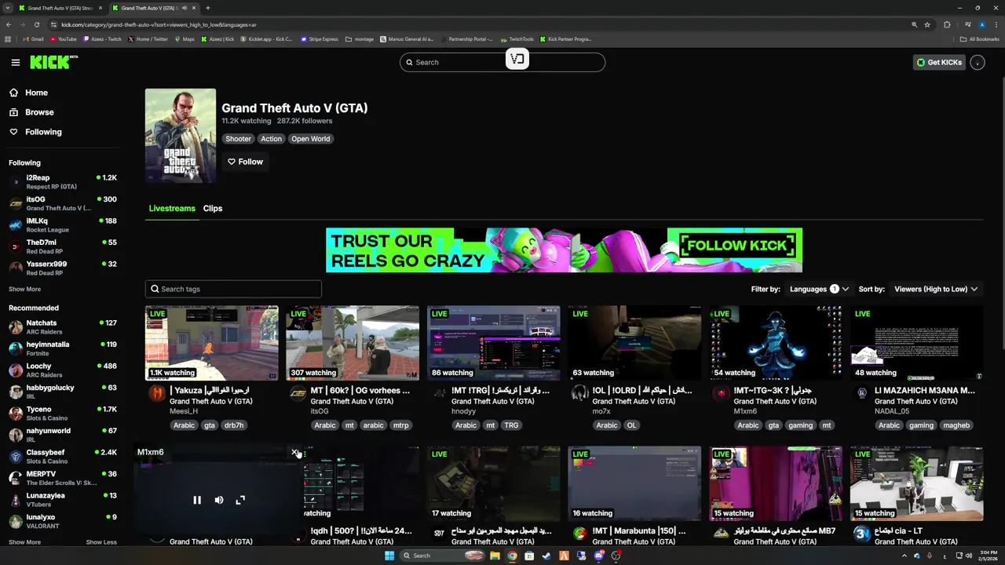1005x565 pixels.
Task: Click the FOLLOW KICK banner ad
Action: point(564,250)
